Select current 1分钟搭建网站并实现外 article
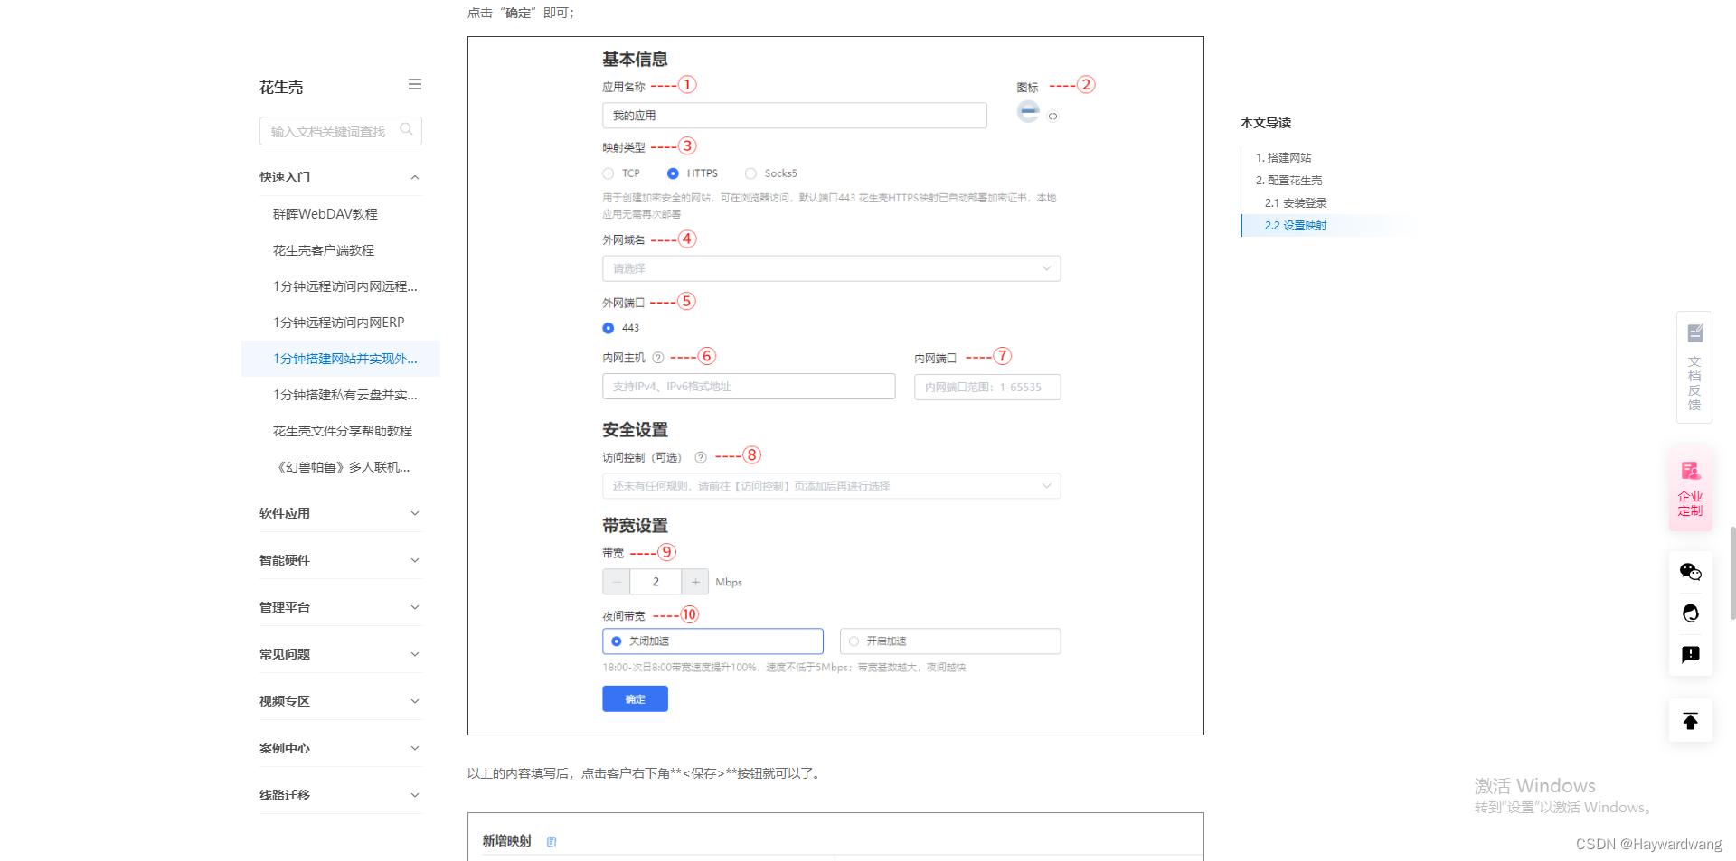Screen dimensions: 1736x861 tap(341, 359)
